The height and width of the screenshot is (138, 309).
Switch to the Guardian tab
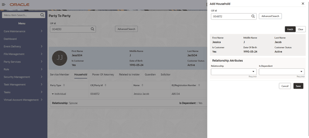pyautogui.click(x=150, y=74)
